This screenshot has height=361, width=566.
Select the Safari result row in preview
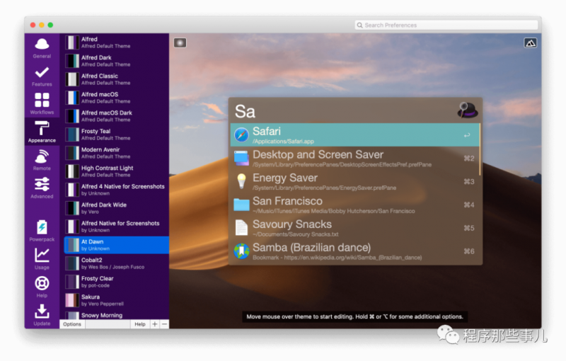click(x=355, y=134)
